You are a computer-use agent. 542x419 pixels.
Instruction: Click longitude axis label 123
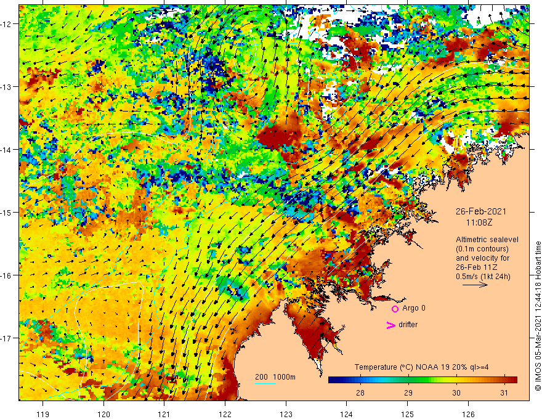tap(286, 414)
